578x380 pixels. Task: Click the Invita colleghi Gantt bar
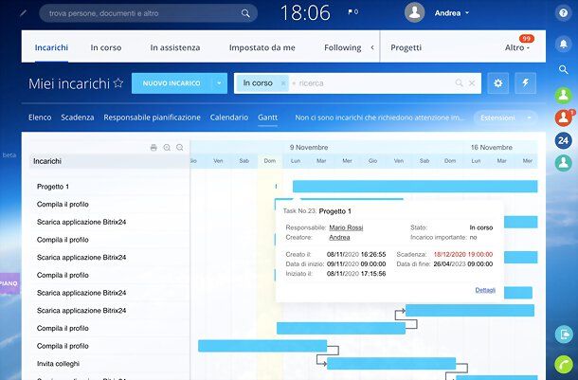point(391,363)
